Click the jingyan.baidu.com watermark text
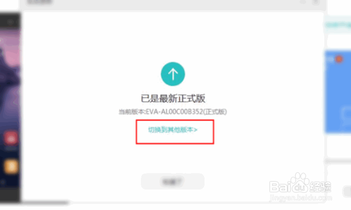Screen dimensions: 351x210 [300, 198]
